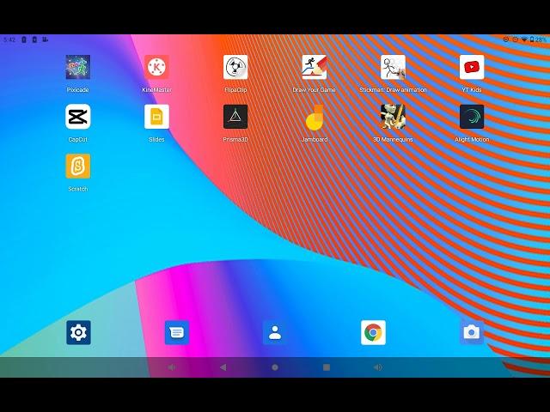Screen dimensions: 550x412
Task: Launch Chrome browser from the dock
Action: [373, 332]
